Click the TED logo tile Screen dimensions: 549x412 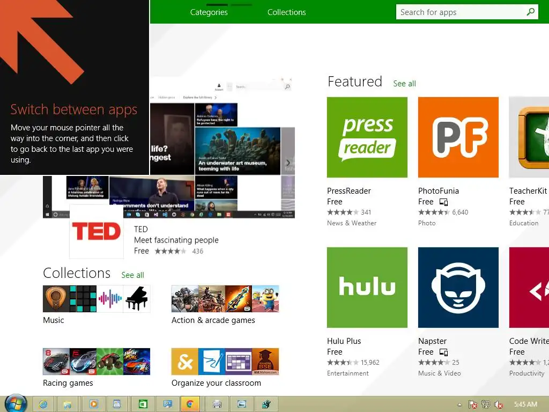coord(97,232)
